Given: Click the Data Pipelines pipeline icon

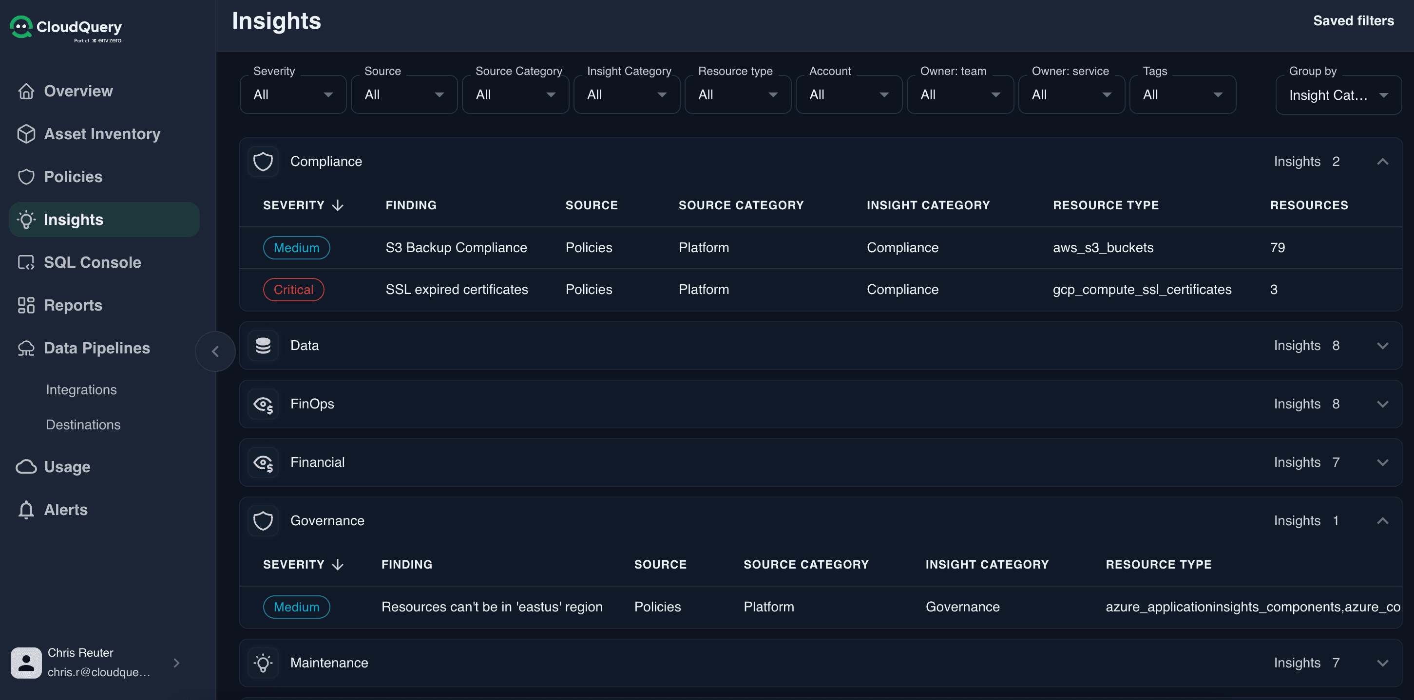Looking at the screenshot, I should pos(26,348).
